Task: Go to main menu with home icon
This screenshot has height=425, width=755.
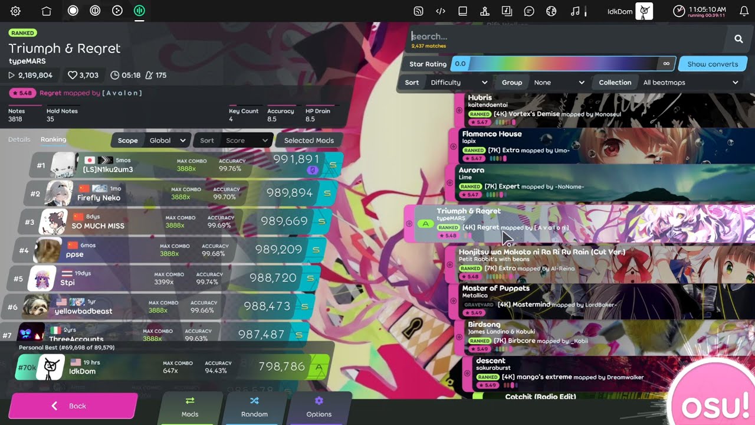Action: click(47, 11)
